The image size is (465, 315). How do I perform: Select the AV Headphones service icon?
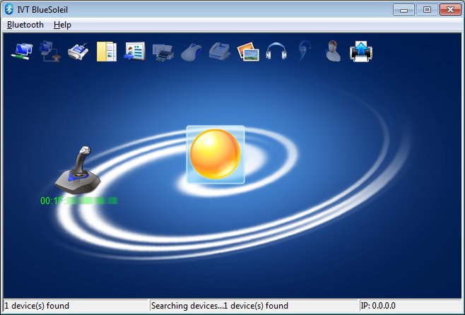[x=276, y=52]
